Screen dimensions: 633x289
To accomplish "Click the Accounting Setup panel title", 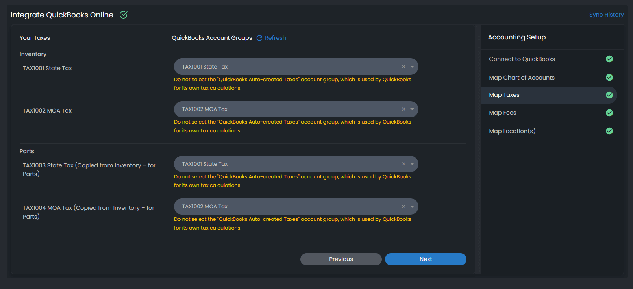I will (x=517, y=37).
